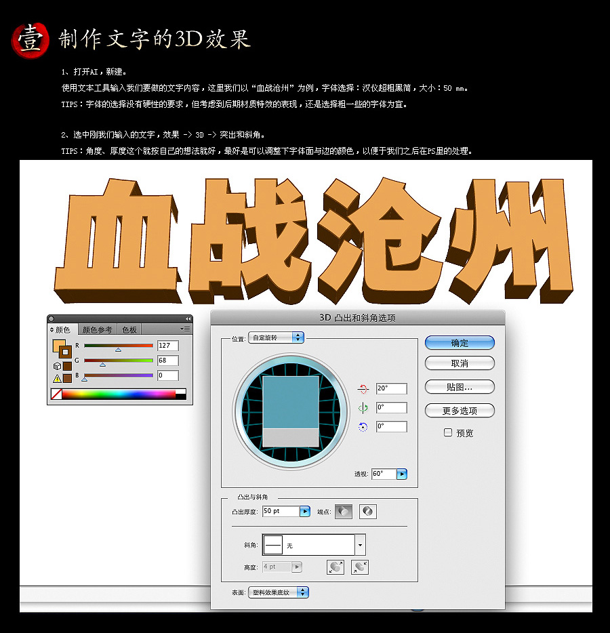Collapse the Color panel with the double-arrow icon

188,319
